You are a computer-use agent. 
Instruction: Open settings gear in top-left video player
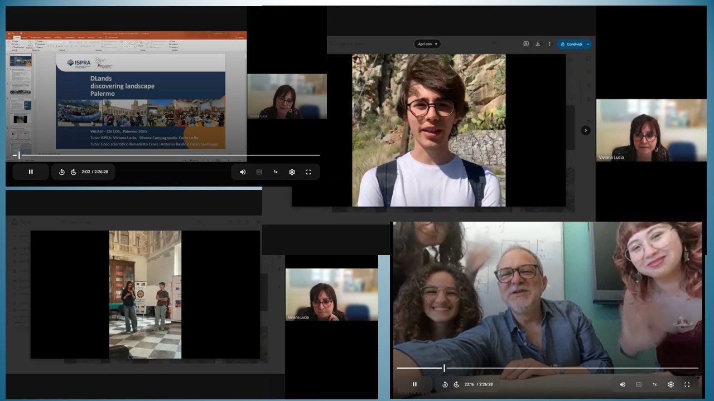[x=292, y=172]
